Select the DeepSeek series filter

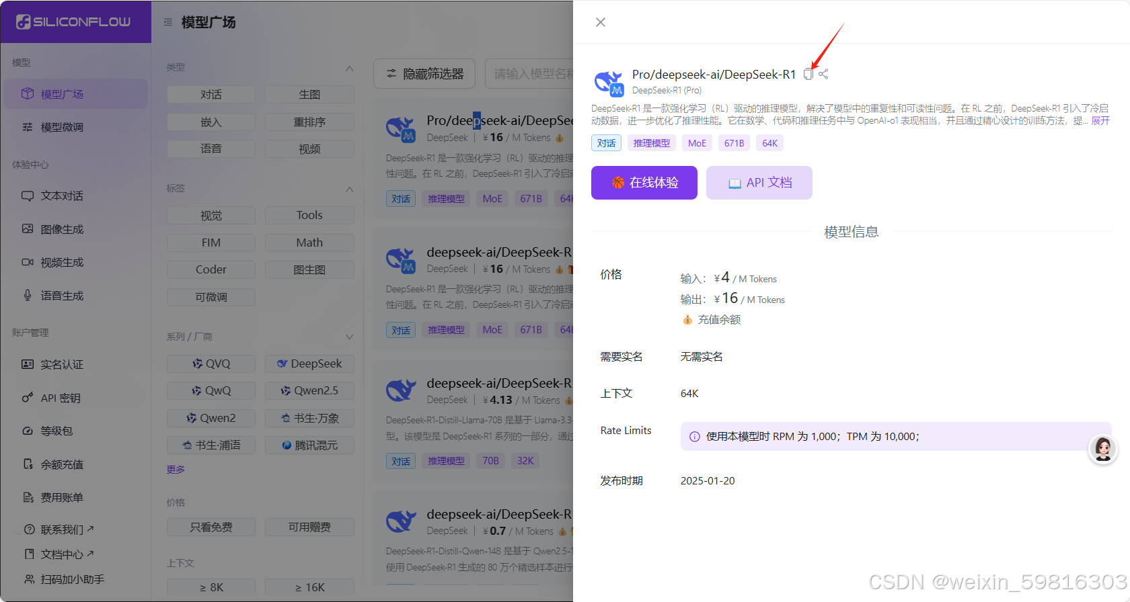pos(309,363)
